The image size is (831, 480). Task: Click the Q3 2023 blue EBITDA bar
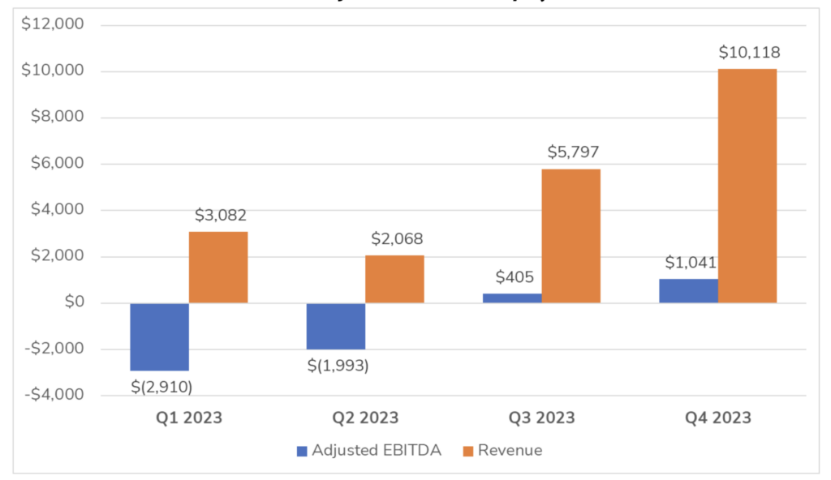tap(512, 298)
